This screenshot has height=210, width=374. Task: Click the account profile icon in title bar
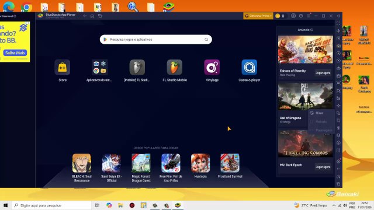point(293,16)
